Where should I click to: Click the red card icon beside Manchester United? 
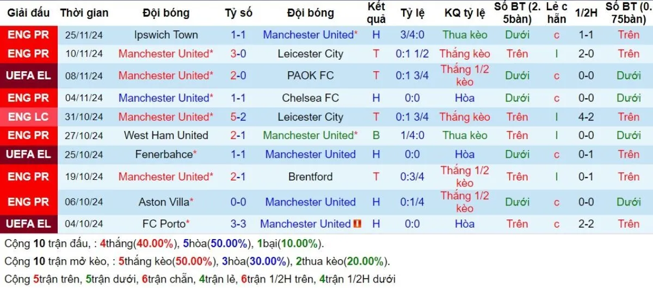[x=358, y=224]
